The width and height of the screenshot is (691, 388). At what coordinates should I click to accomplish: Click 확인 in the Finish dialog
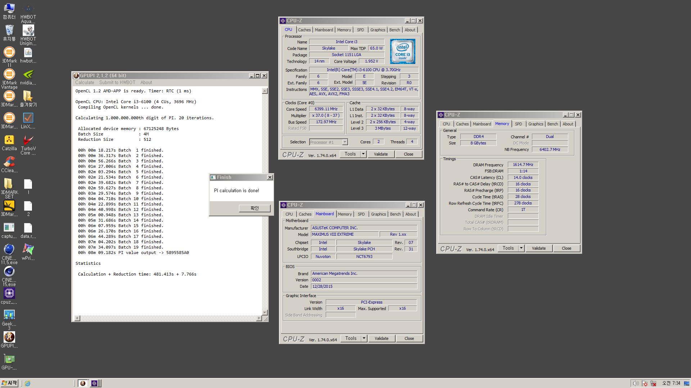tap(254, 208)
